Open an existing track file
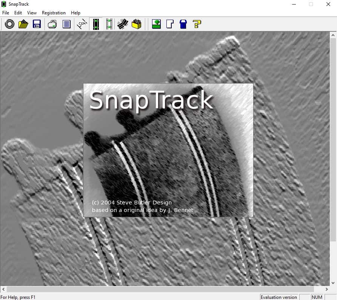Viewport: 337px width, 300px height. (x=22, y=24)
